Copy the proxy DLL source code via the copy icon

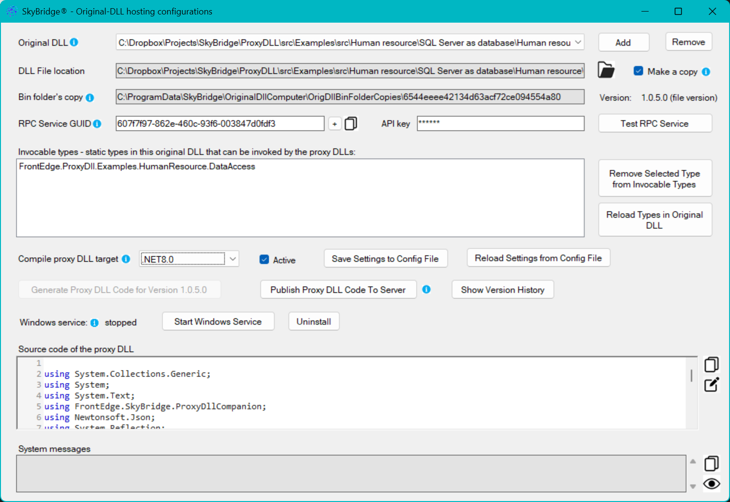click(x=711, y=365)
